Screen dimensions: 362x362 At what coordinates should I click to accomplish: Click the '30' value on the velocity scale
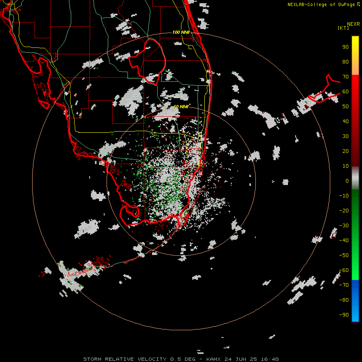[x=346, y=136]
